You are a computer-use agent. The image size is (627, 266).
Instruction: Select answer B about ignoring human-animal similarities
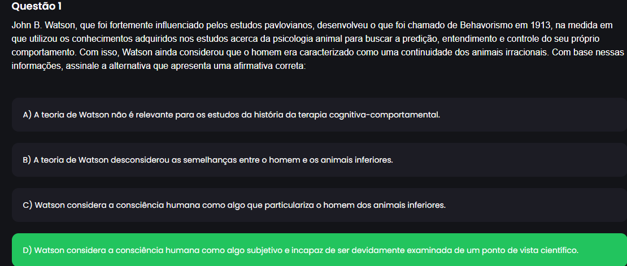320,160
